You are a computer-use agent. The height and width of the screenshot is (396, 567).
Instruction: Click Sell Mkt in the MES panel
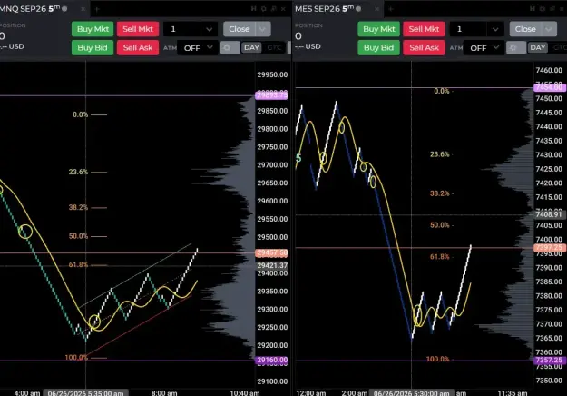[x=424, y=29]
